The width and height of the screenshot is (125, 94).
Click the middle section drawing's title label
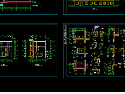(37, 64)
